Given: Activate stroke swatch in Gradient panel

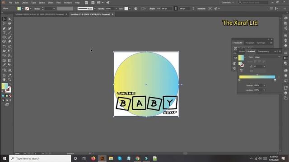Looking at the screenshot, I should (x=242, y=65).
